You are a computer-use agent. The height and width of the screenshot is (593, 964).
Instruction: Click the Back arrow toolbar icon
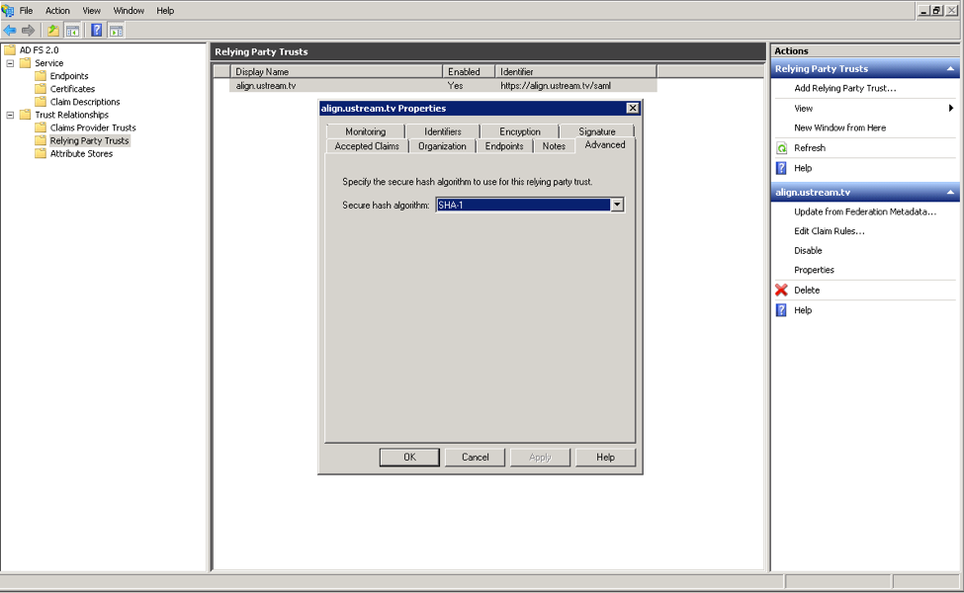[10, 30]
